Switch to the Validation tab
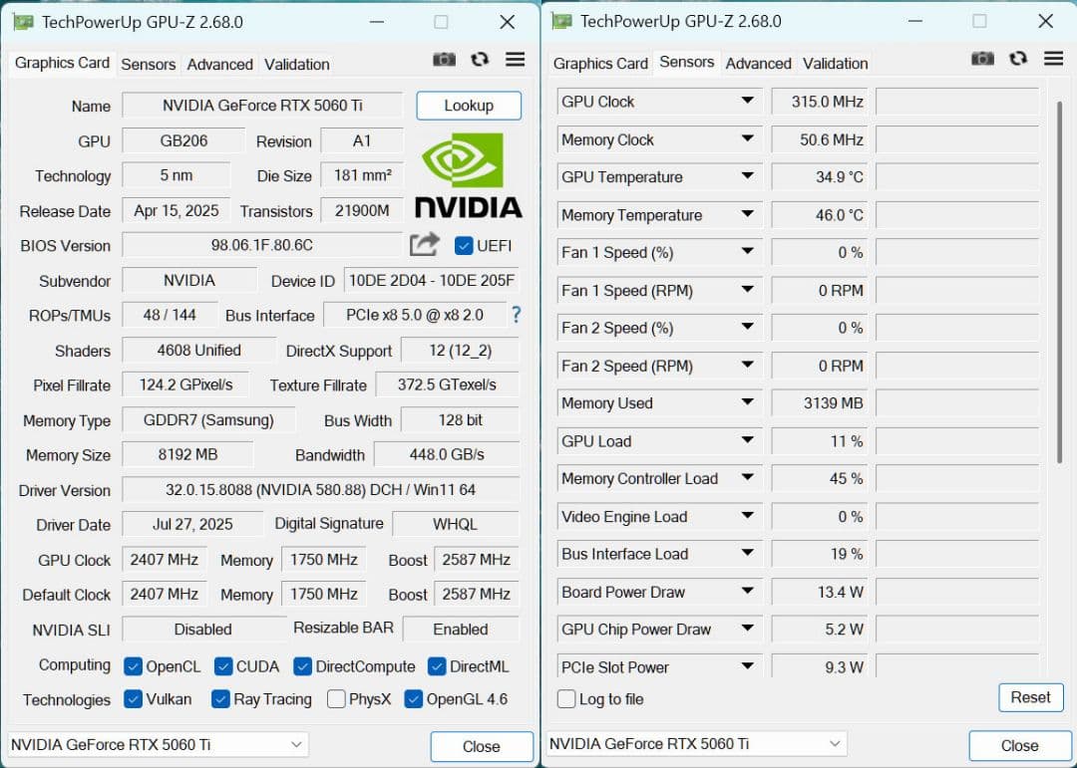 coord(295,64)
